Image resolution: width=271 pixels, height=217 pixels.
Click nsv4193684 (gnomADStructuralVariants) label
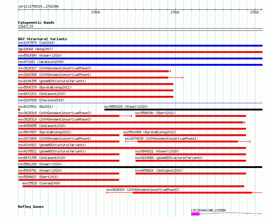(169, 158)
